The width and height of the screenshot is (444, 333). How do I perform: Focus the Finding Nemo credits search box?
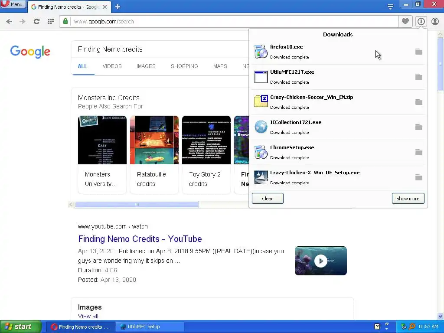point(160,49)
